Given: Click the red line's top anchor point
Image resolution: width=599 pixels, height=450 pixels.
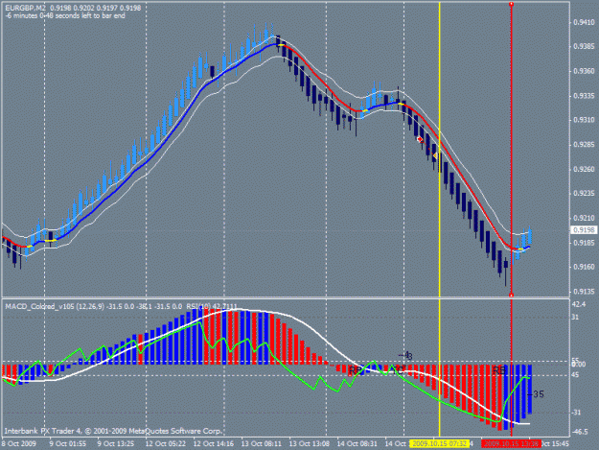Looking at the screenshot, I should click(511, 4).
